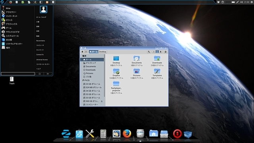Open Software Center shopping bag in dock

click(x=79, y=134)
